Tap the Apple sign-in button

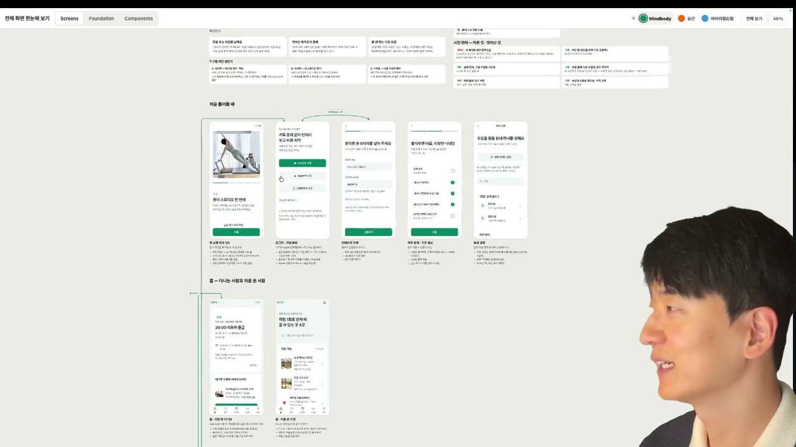point(302,176)
